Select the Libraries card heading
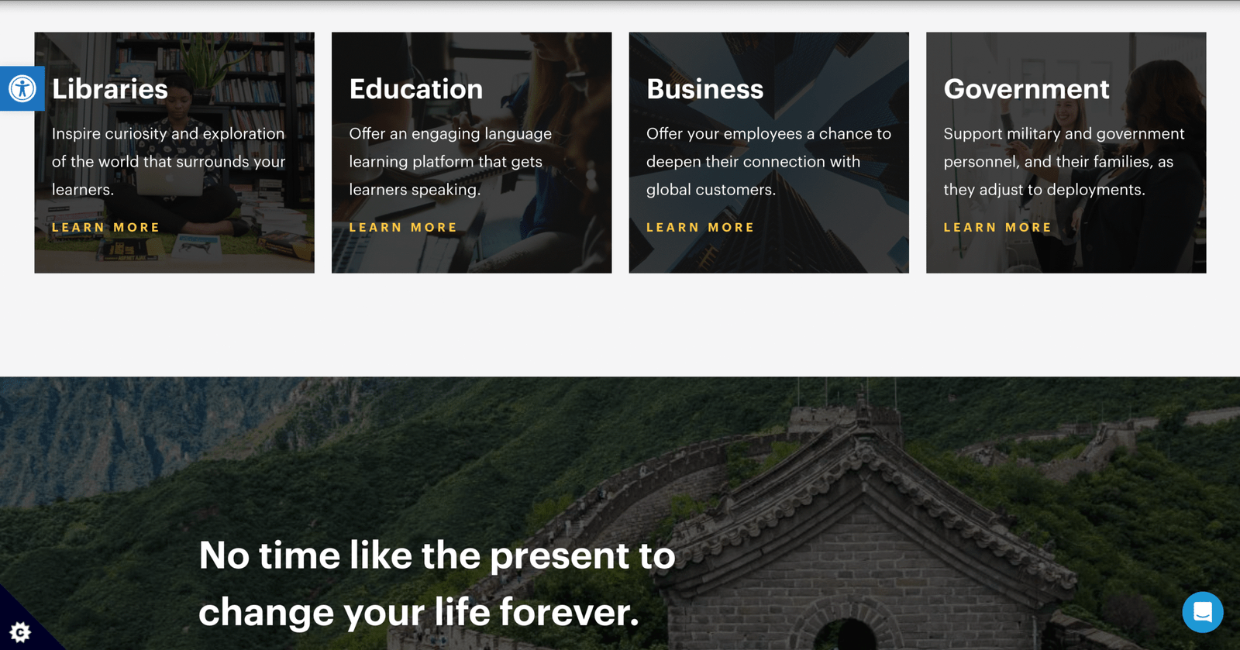This screenshot has height=650, width=1240. (x=110, y=89)
